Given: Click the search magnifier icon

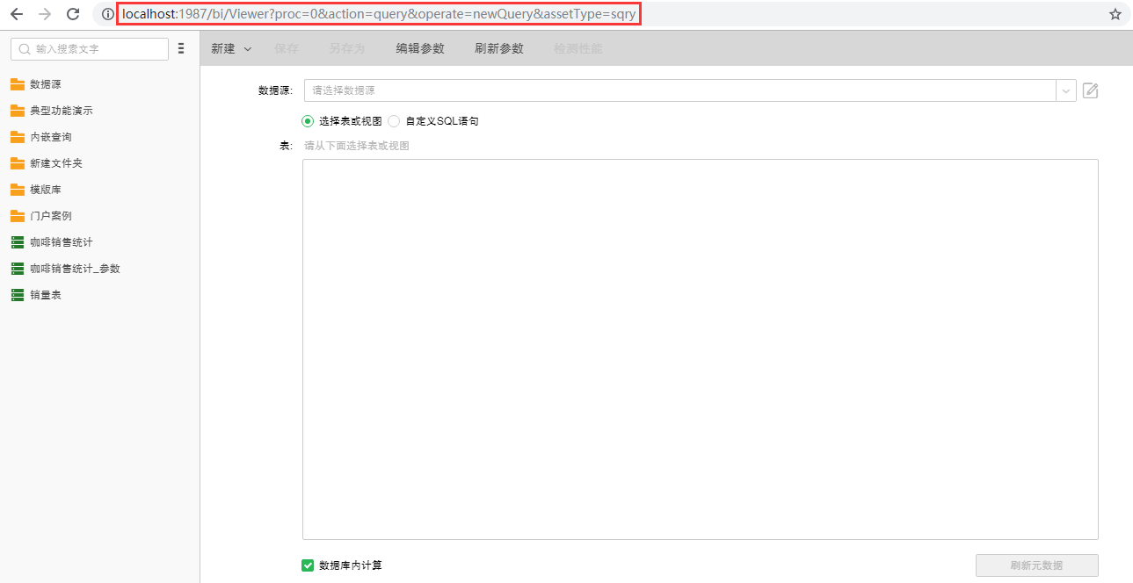Looking at the screenshot, I should point(24,49).
